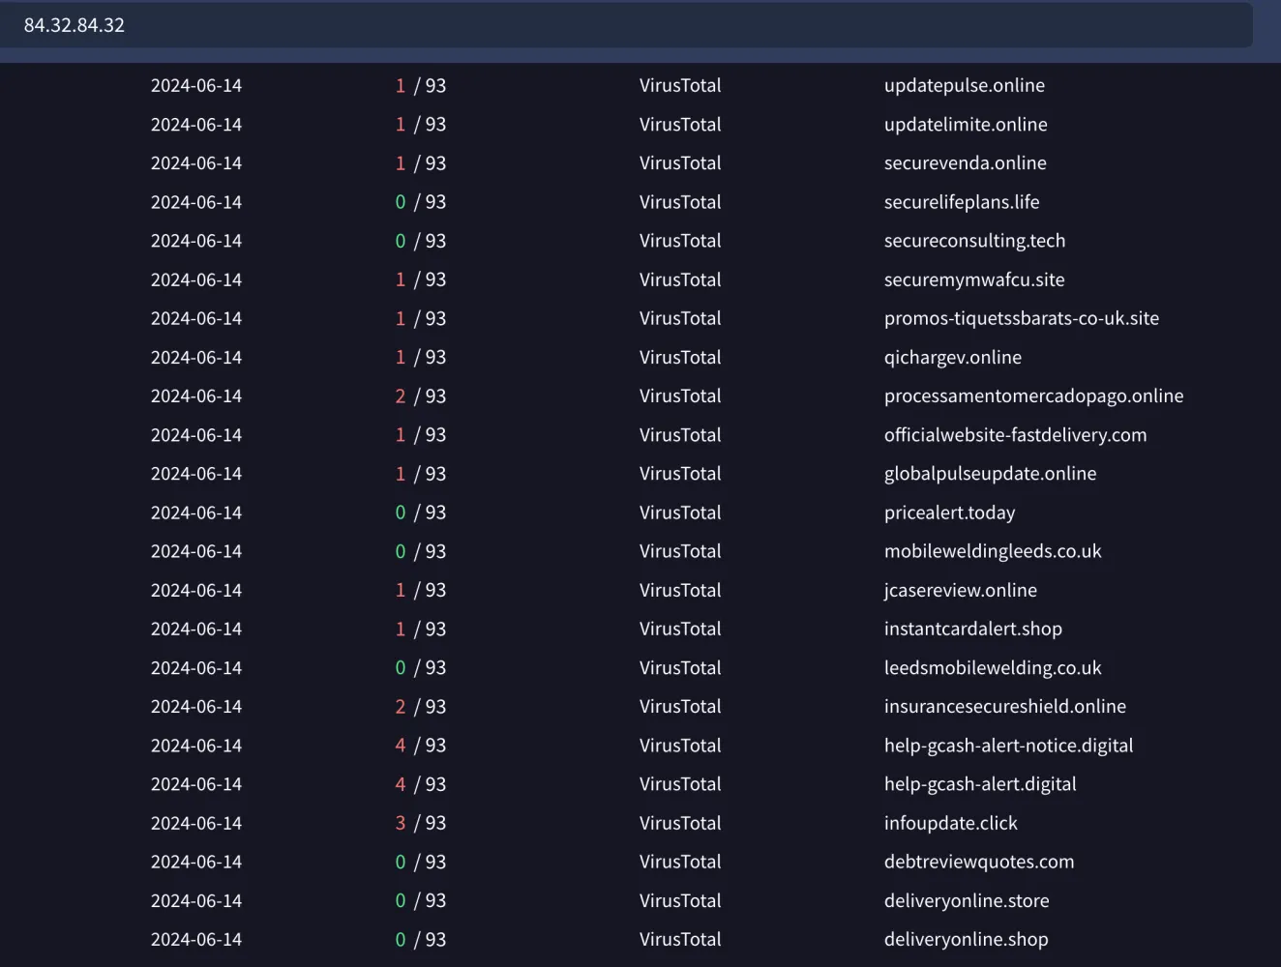Select the domain leedsmobilewelding.co.uk
Image resolution: width=1281 pixels, height=967 pixels.
point(993,668)
